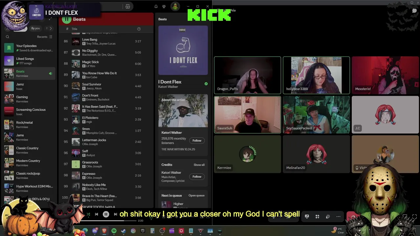The image size is (420, 236).
Task: Open Discord activities launcher icon
Action: 317,216
